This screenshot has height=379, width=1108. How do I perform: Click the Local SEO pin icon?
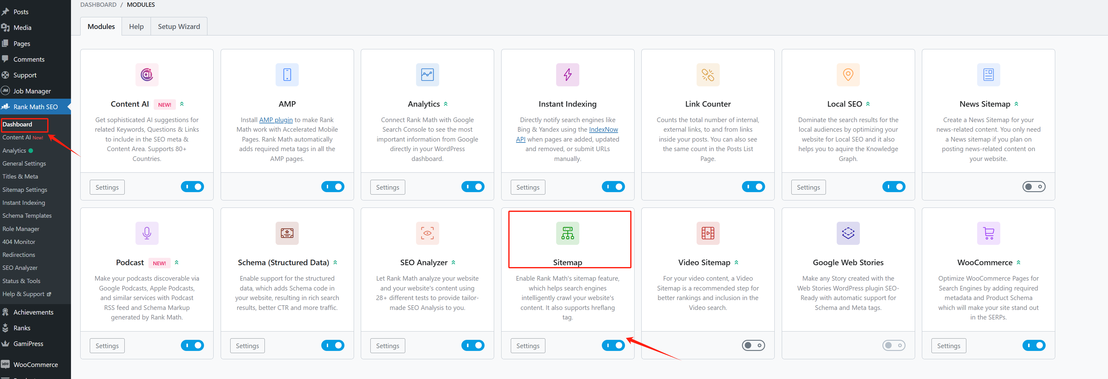coord(848,75)
